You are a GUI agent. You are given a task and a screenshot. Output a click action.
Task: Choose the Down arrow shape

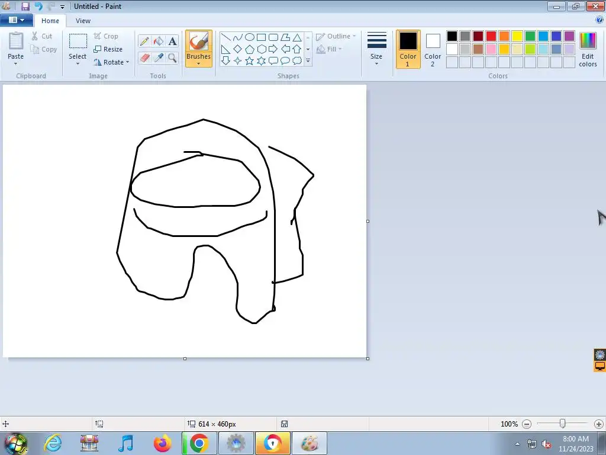(x=226, y=61)
